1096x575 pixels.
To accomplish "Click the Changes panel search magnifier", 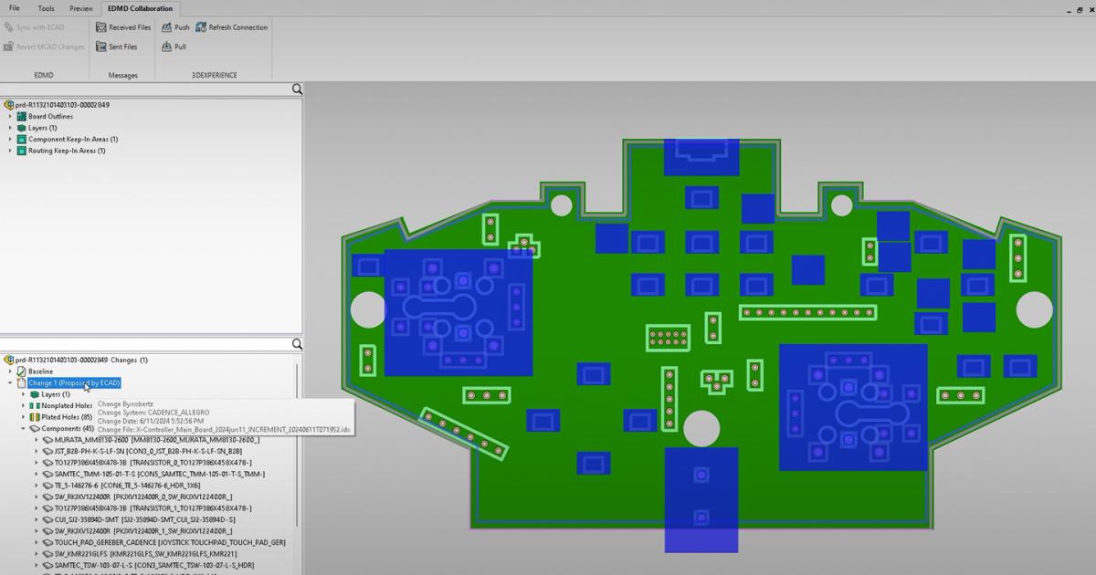I will pos(297,344).
